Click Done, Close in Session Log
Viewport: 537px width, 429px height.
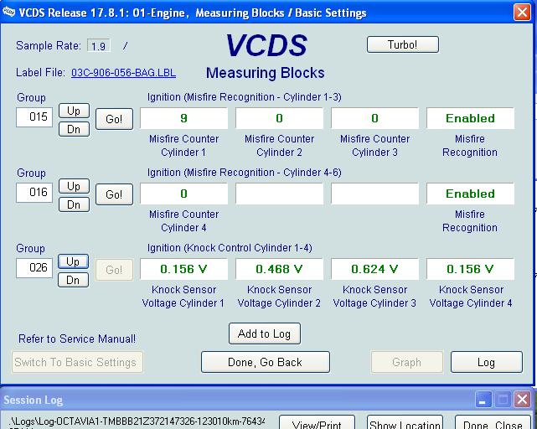coord(493,423)
